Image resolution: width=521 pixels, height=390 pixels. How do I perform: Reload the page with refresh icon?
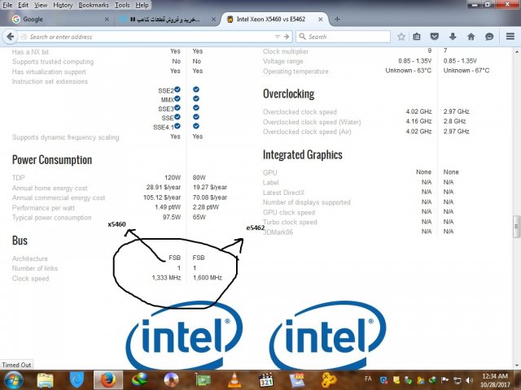[288, 37]
